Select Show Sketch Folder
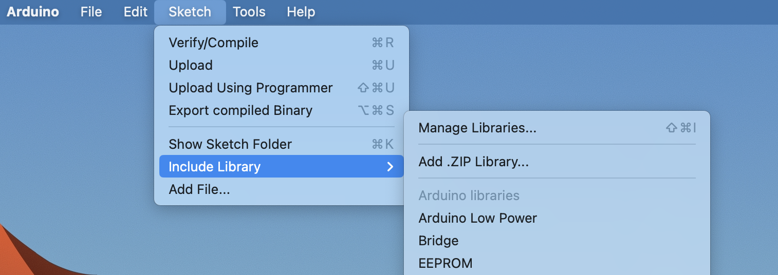778x275 pixels. [230, 144]
